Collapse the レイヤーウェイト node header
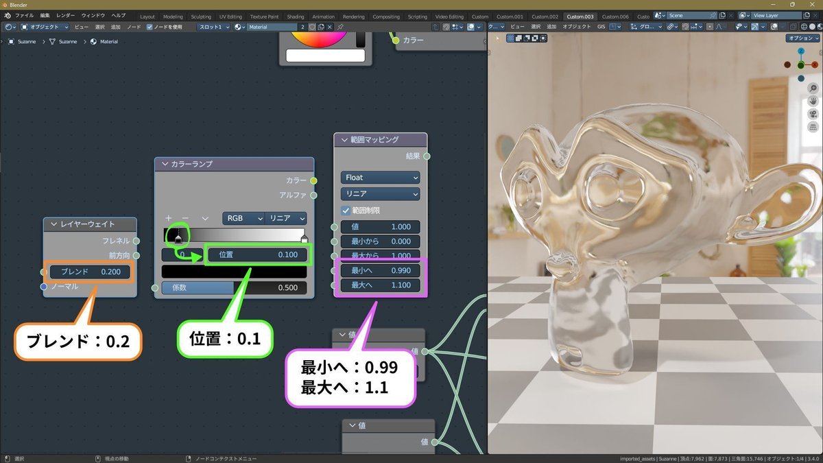Viewport: 823px width, 463px height. click(54, 224)
